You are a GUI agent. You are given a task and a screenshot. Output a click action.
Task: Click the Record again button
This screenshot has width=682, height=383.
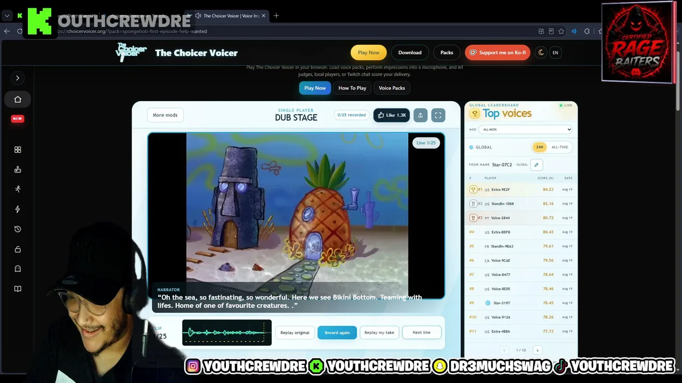[x=337, y=332]
